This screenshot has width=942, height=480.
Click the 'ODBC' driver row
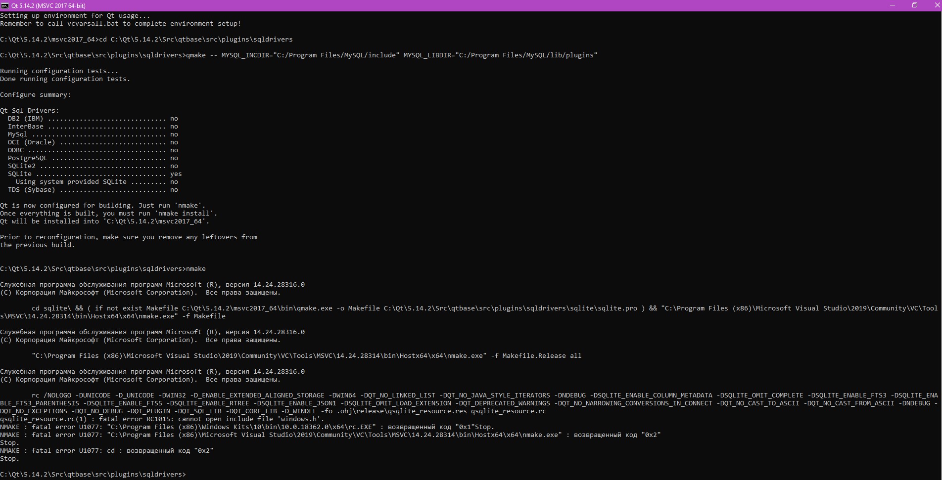tap(93, 150)
